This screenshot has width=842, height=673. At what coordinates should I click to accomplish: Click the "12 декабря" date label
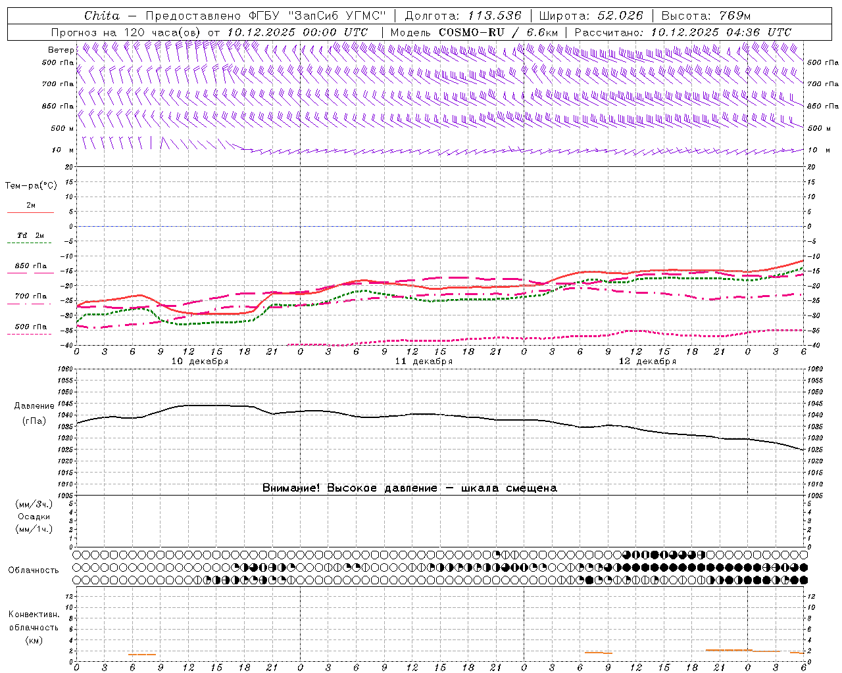tap(647, 361)
